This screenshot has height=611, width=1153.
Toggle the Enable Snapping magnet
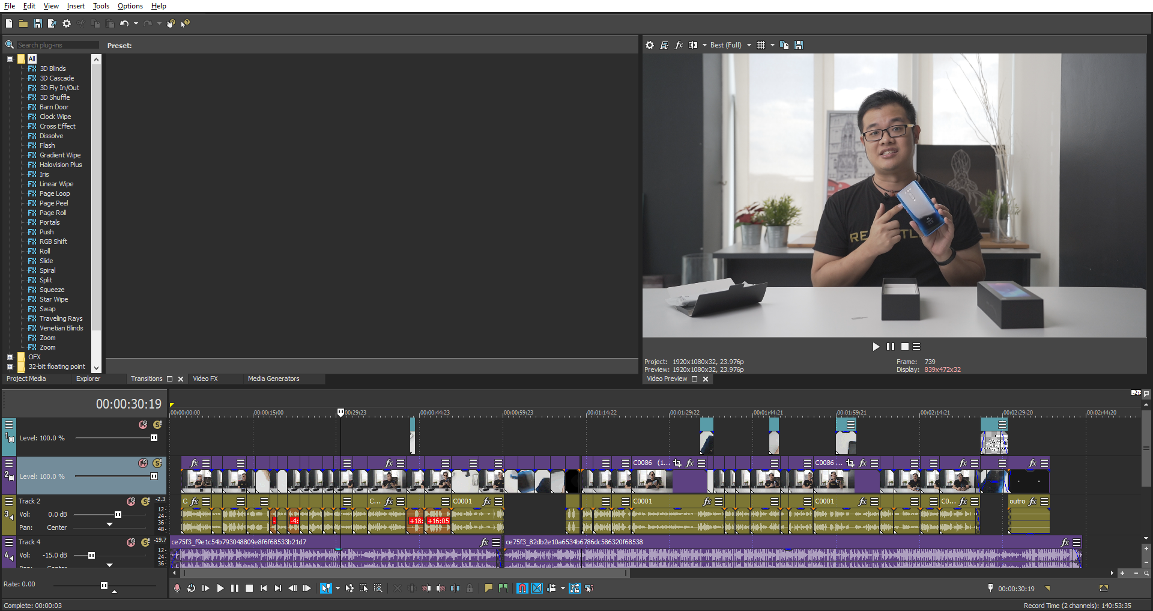pyautogui.click(x=522, y=588)
